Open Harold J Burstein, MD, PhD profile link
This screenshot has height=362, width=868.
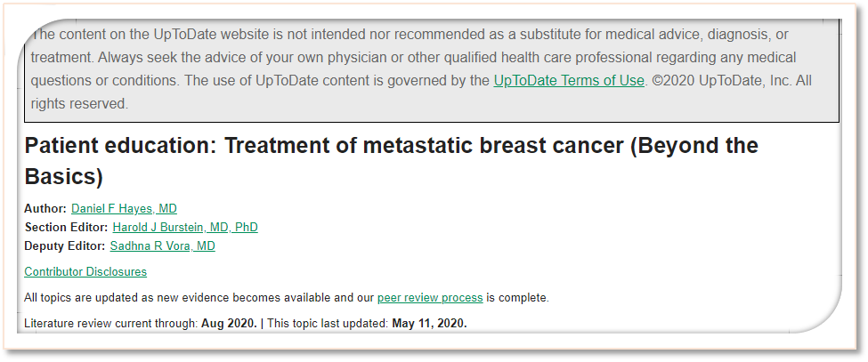pos(184,228)
